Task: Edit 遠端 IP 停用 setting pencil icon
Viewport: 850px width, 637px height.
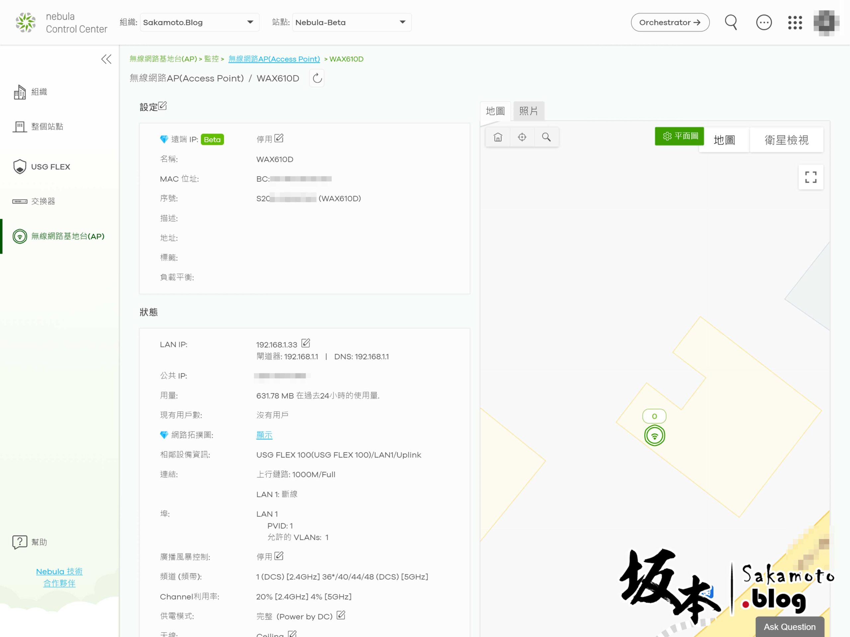Action: [x=279, y=138]
